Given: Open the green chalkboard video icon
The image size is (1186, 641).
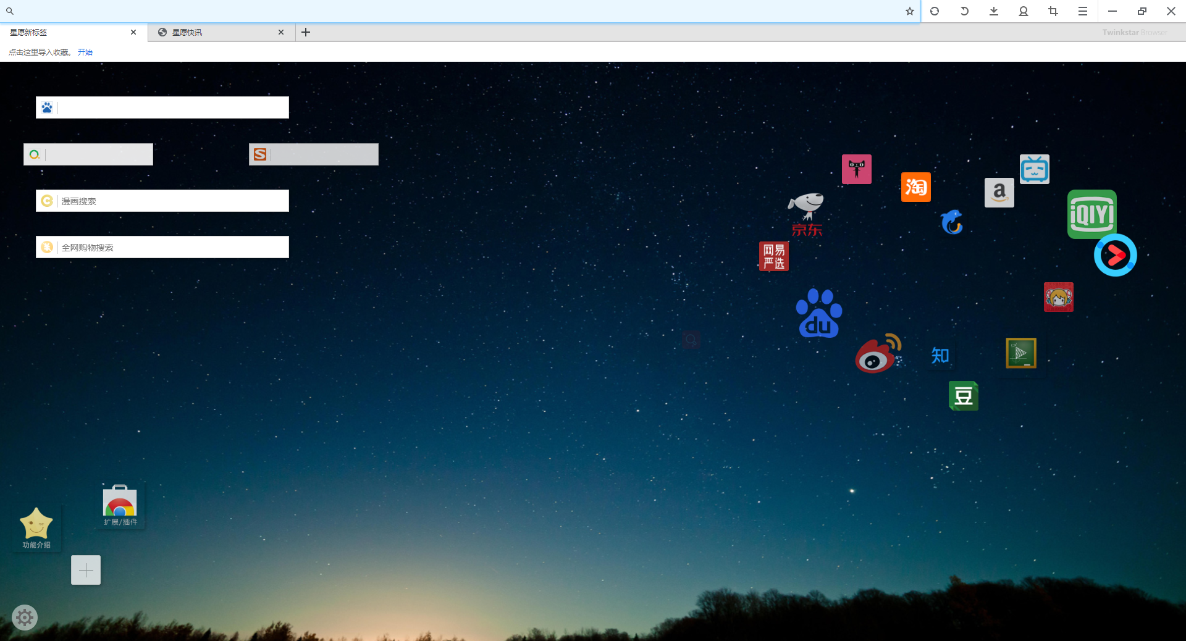Looking at the screenshot, I should coord(1021,353).
